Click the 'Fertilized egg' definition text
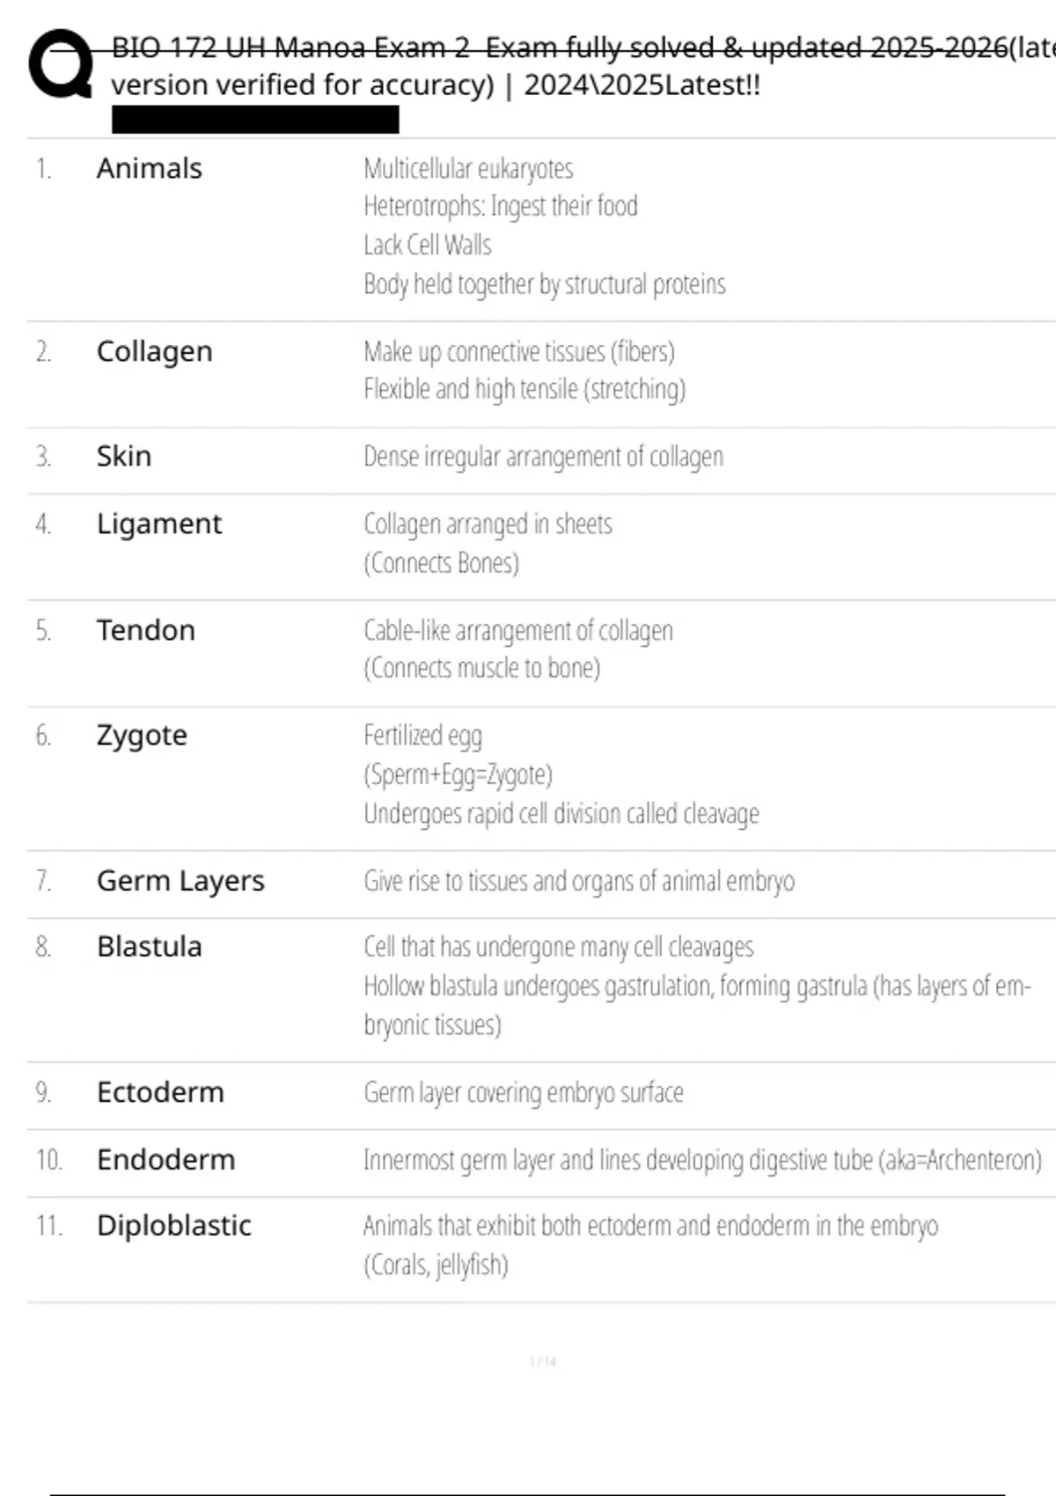The width and height of the screenshot is (1056, 1496). point(422,735)
